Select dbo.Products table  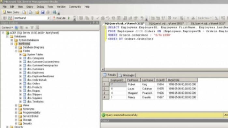click(x=35, y=87)
